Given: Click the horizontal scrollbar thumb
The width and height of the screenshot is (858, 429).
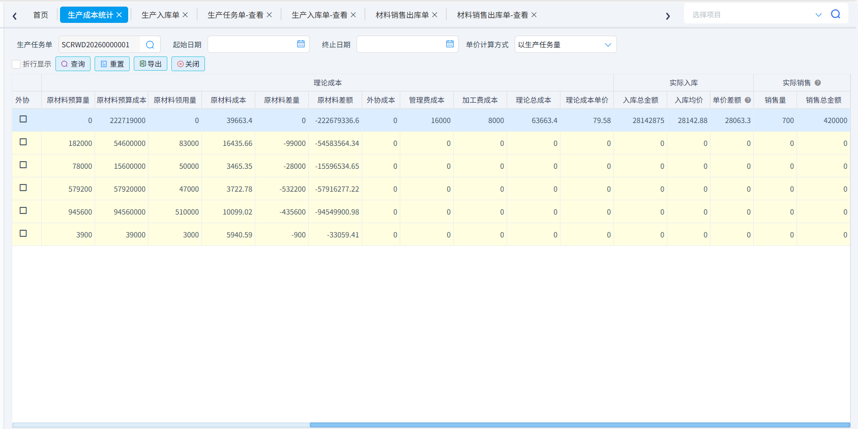Looking at the screenshot, I should 580,425.
